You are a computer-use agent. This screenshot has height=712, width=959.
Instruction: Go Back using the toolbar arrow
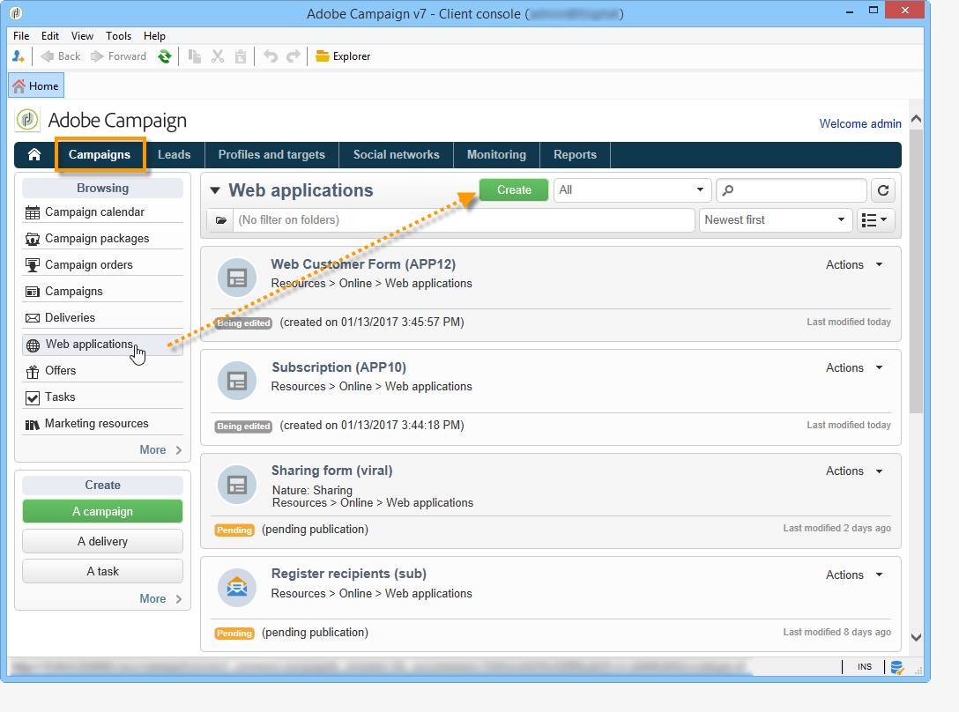pyautogui.click(x=60, y=56)
